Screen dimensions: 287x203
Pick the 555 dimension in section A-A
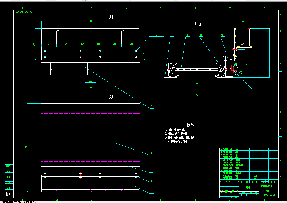click(x=197, y=84)
